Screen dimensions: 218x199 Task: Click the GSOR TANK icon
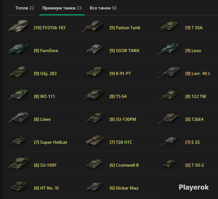coord(95,49)
